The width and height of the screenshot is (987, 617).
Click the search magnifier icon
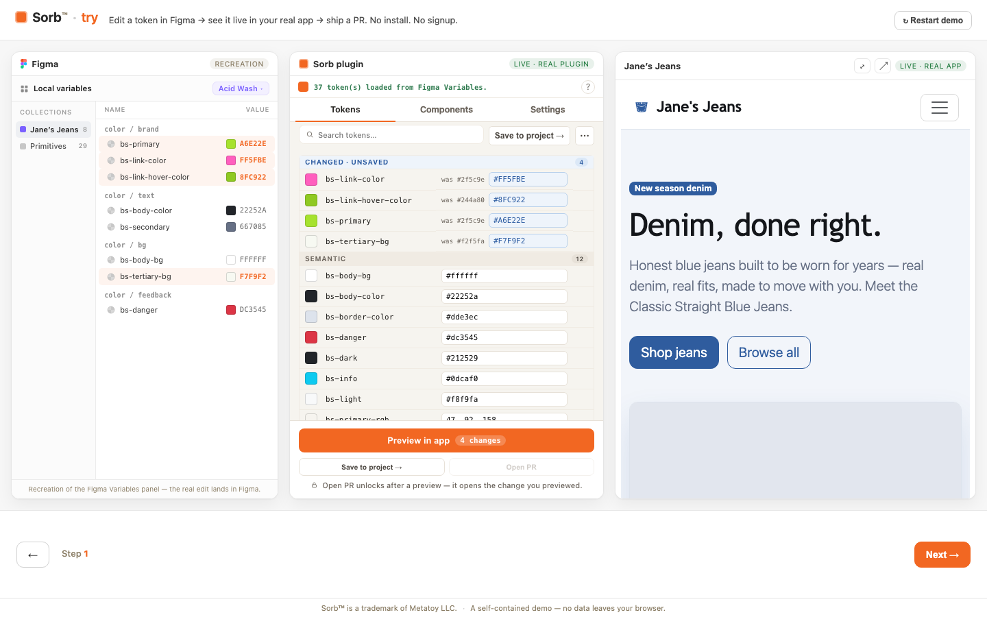[310, 135]
